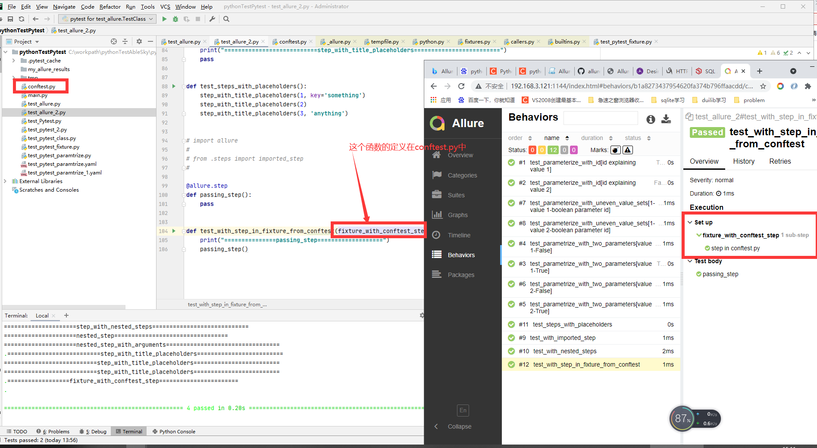The image size is (817, 448).
Task: Click the Allure info icon beside Behaviors
Action: (x=651, y=119)
